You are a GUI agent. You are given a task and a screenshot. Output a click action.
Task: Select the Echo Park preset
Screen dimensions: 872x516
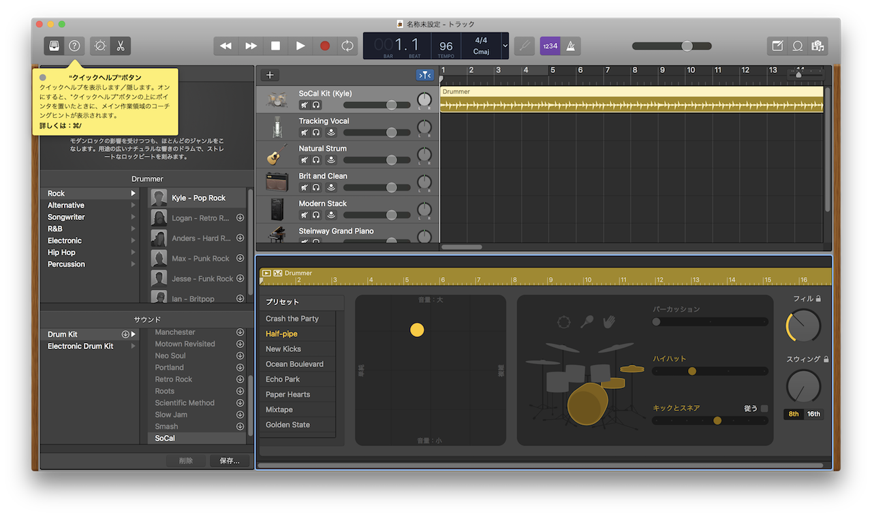tap(297, 379)
